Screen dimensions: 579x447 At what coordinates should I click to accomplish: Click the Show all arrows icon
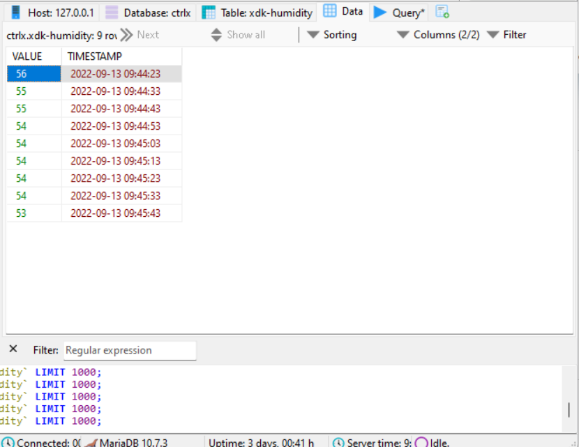(216, 35)
